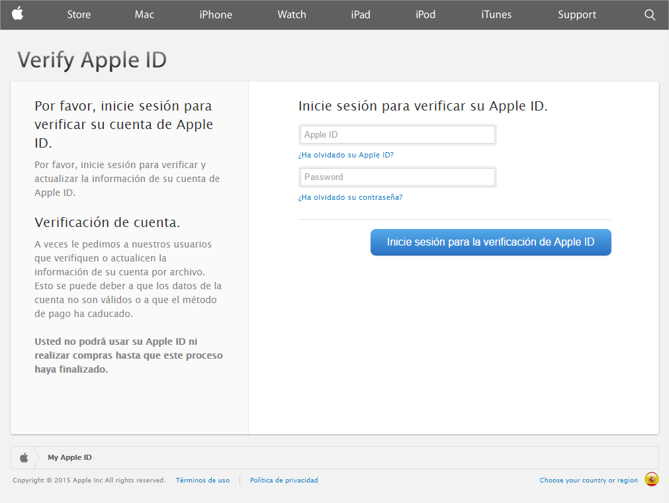Go to the iPod section
Screen dimensions: 669x503
click(x=425, y=15)
